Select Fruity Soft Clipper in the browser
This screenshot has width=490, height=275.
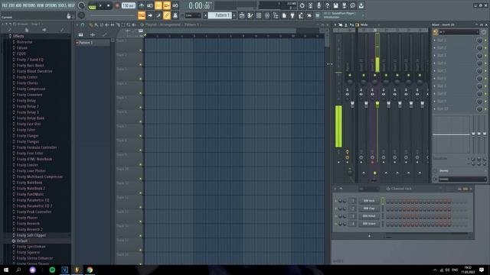click(x=31, y=235)
